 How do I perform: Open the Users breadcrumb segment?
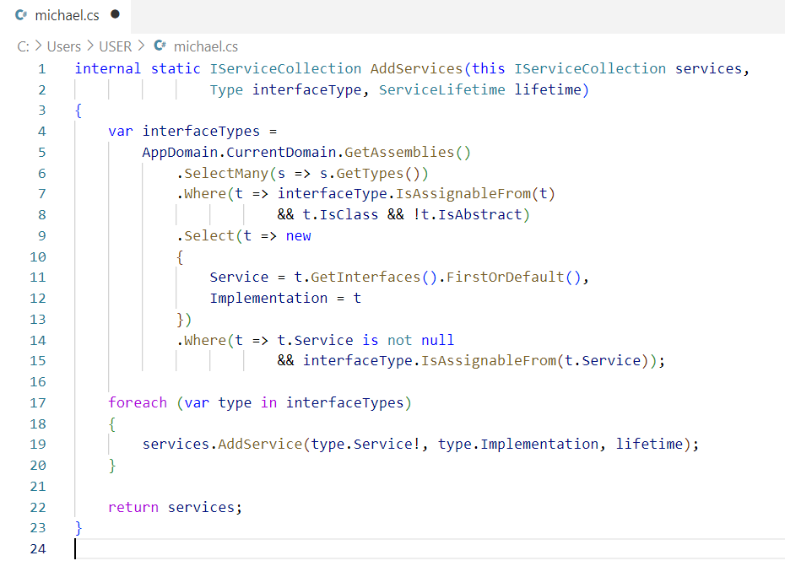click(63, 46)
